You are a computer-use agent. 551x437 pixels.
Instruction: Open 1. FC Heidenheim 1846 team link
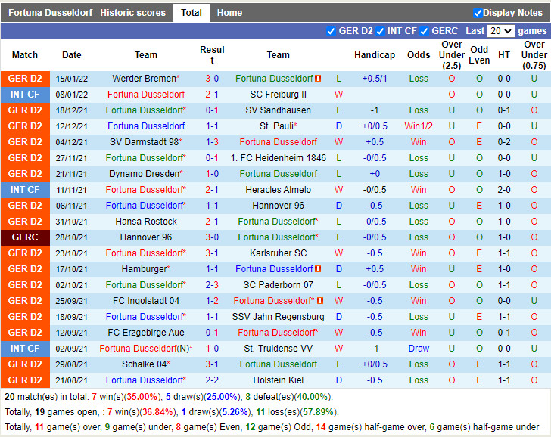[x=278, y=158]
